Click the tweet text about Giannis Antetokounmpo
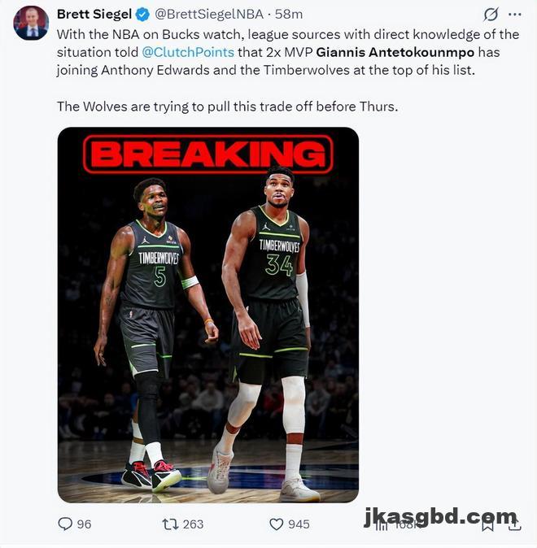 pyautogui.click(x=288, y=70)
